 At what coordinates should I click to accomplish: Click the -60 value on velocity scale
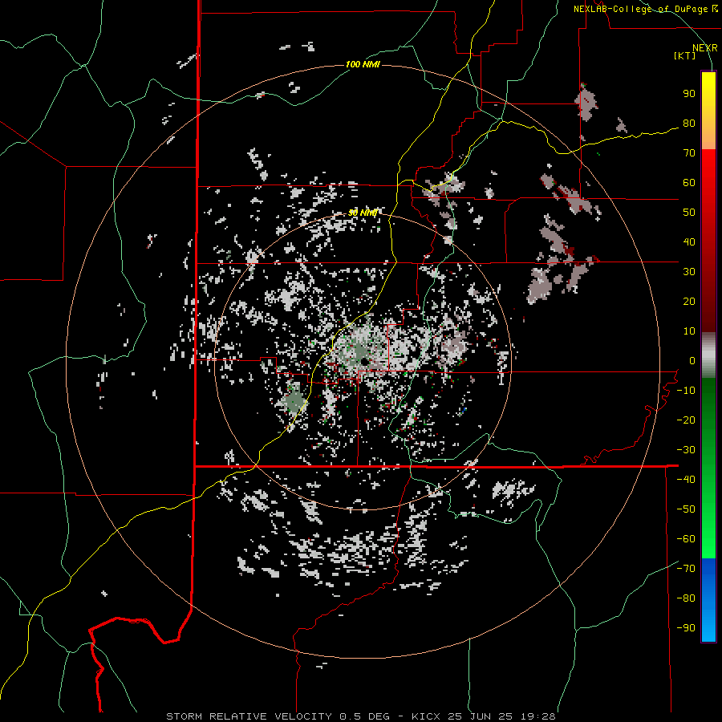coord(686,539)
